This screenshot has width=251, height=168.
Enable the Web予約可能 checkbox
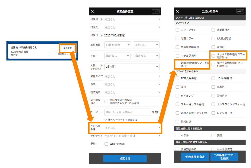pyautogui.click(x=106, y=144)
